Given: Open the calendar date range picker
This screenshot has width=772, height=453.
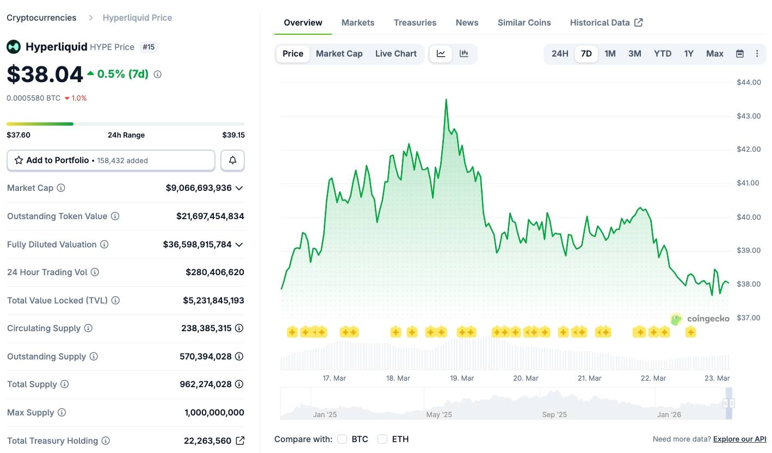Looking at the screenshot, I should (740, 53).
